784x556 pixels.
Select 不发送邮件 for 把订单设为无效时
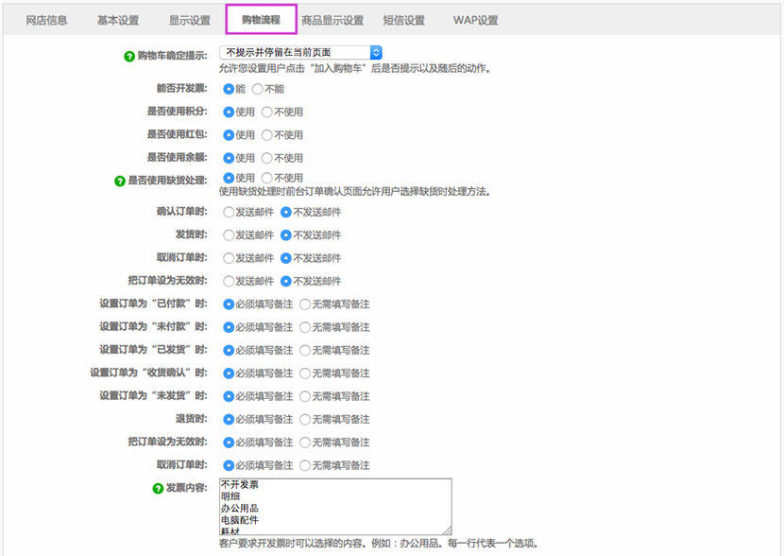click(286, 281)
